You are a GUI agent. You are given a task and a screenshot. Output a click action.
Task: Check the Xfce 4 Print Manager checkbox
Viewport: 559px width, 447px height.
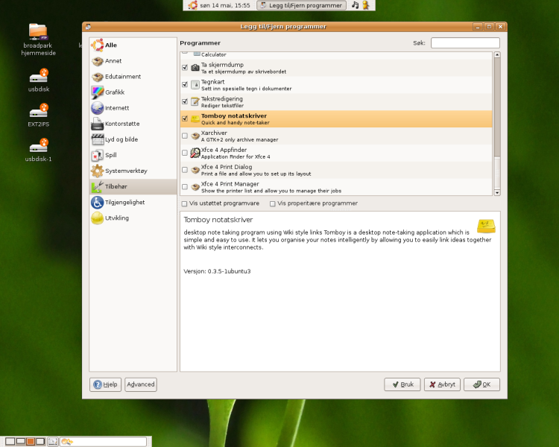point(185,187)
